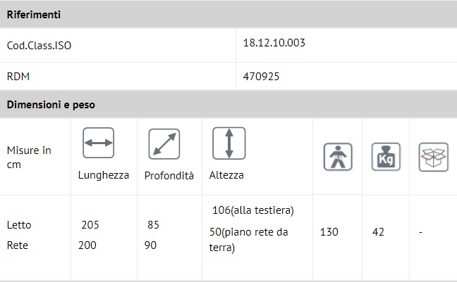Click the Letto length value 205
Viewport: 457px width, 282px height.
(90, 225)
